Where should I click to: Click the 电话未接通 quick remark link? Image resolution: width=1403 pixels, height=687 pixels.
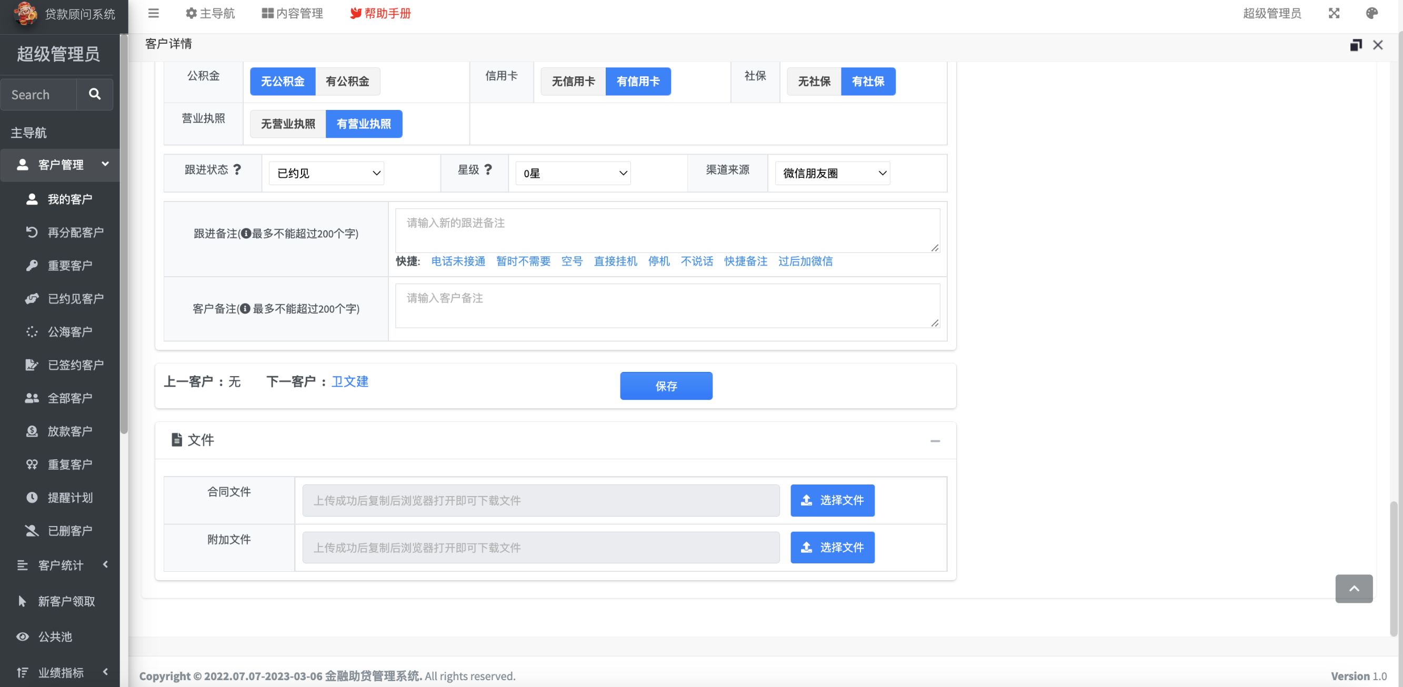(x=457, y=261)
